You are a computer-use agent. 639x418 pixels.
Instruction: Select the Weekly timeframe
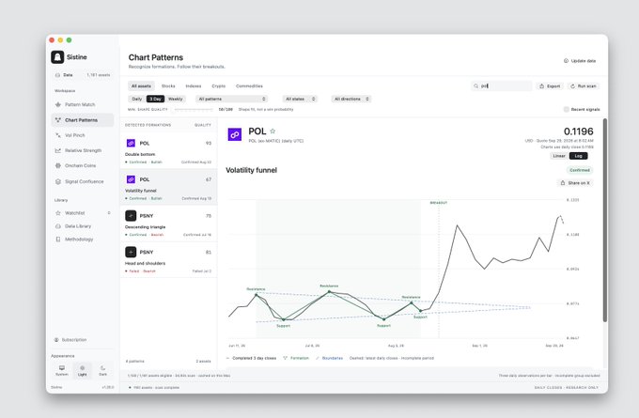[175, 99]
